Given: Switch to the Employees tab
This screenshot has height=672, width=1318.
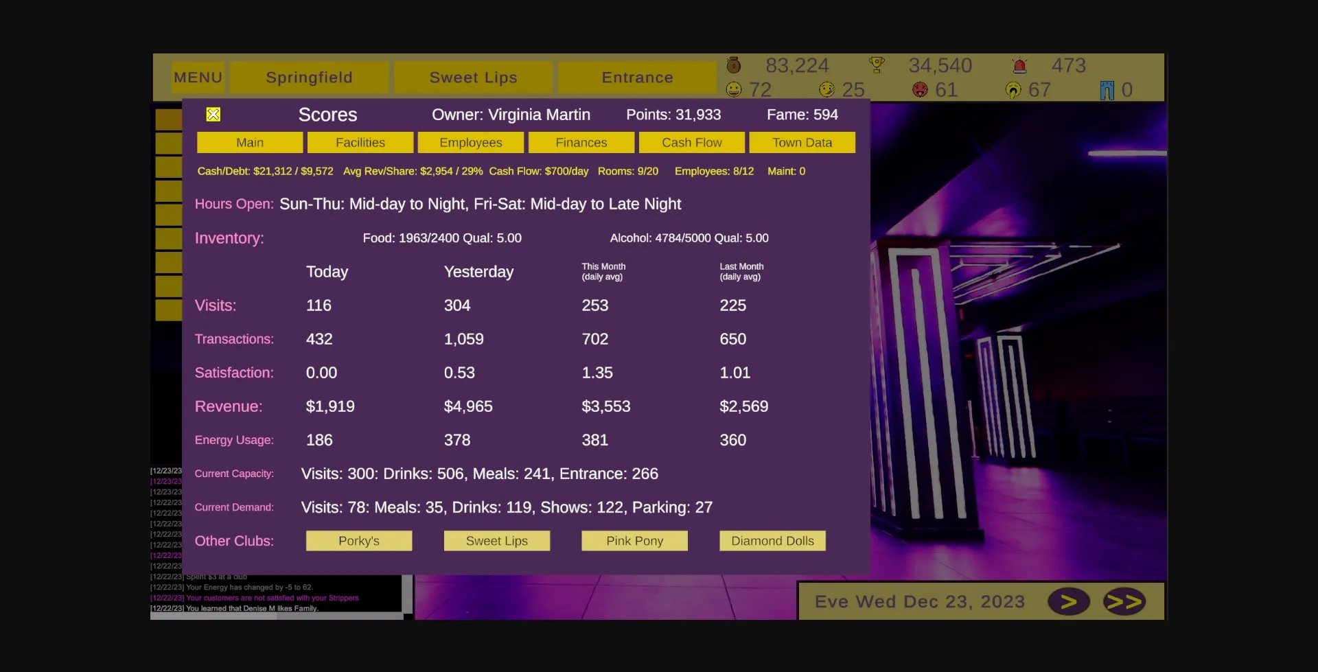Looking at the screenshot, I should click(x=471, y=142).
